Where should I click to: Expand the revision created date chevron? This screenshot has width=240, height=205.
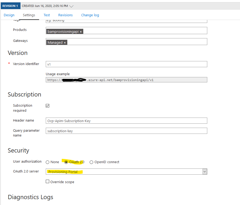pyautogui.click(x=71, y=6)
